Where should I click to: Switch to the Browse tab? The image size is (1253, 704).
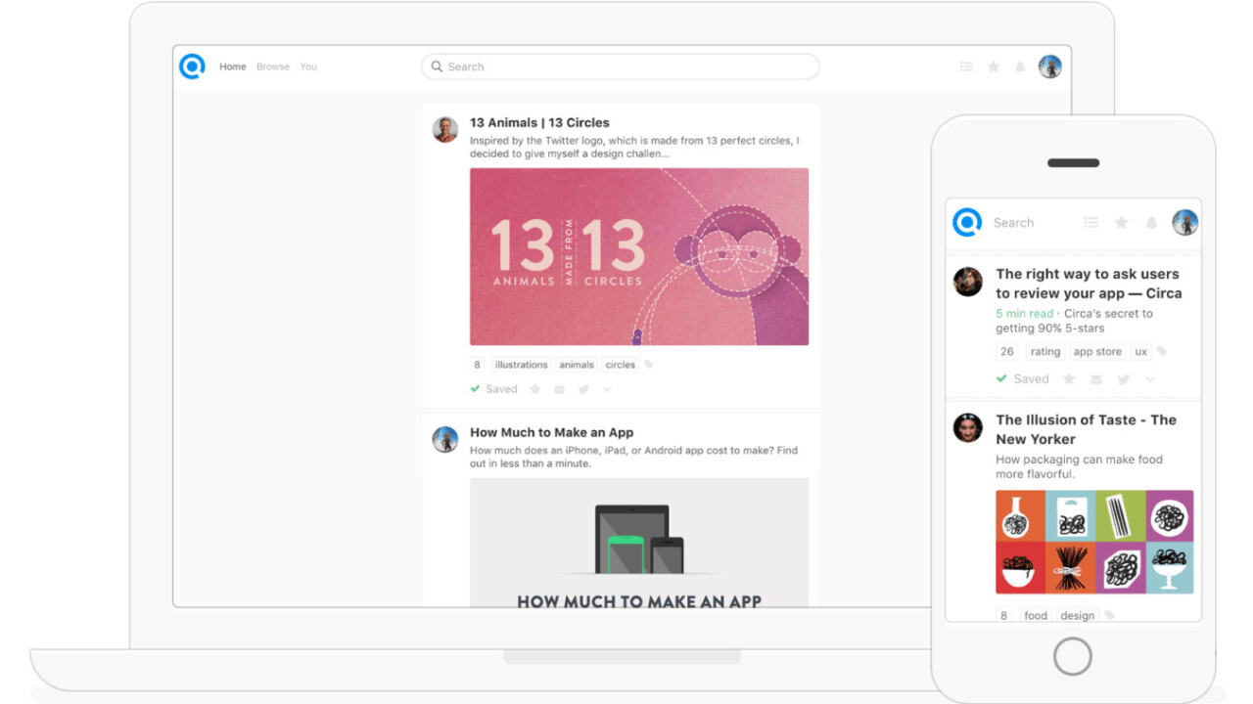(x=272, y=66)
